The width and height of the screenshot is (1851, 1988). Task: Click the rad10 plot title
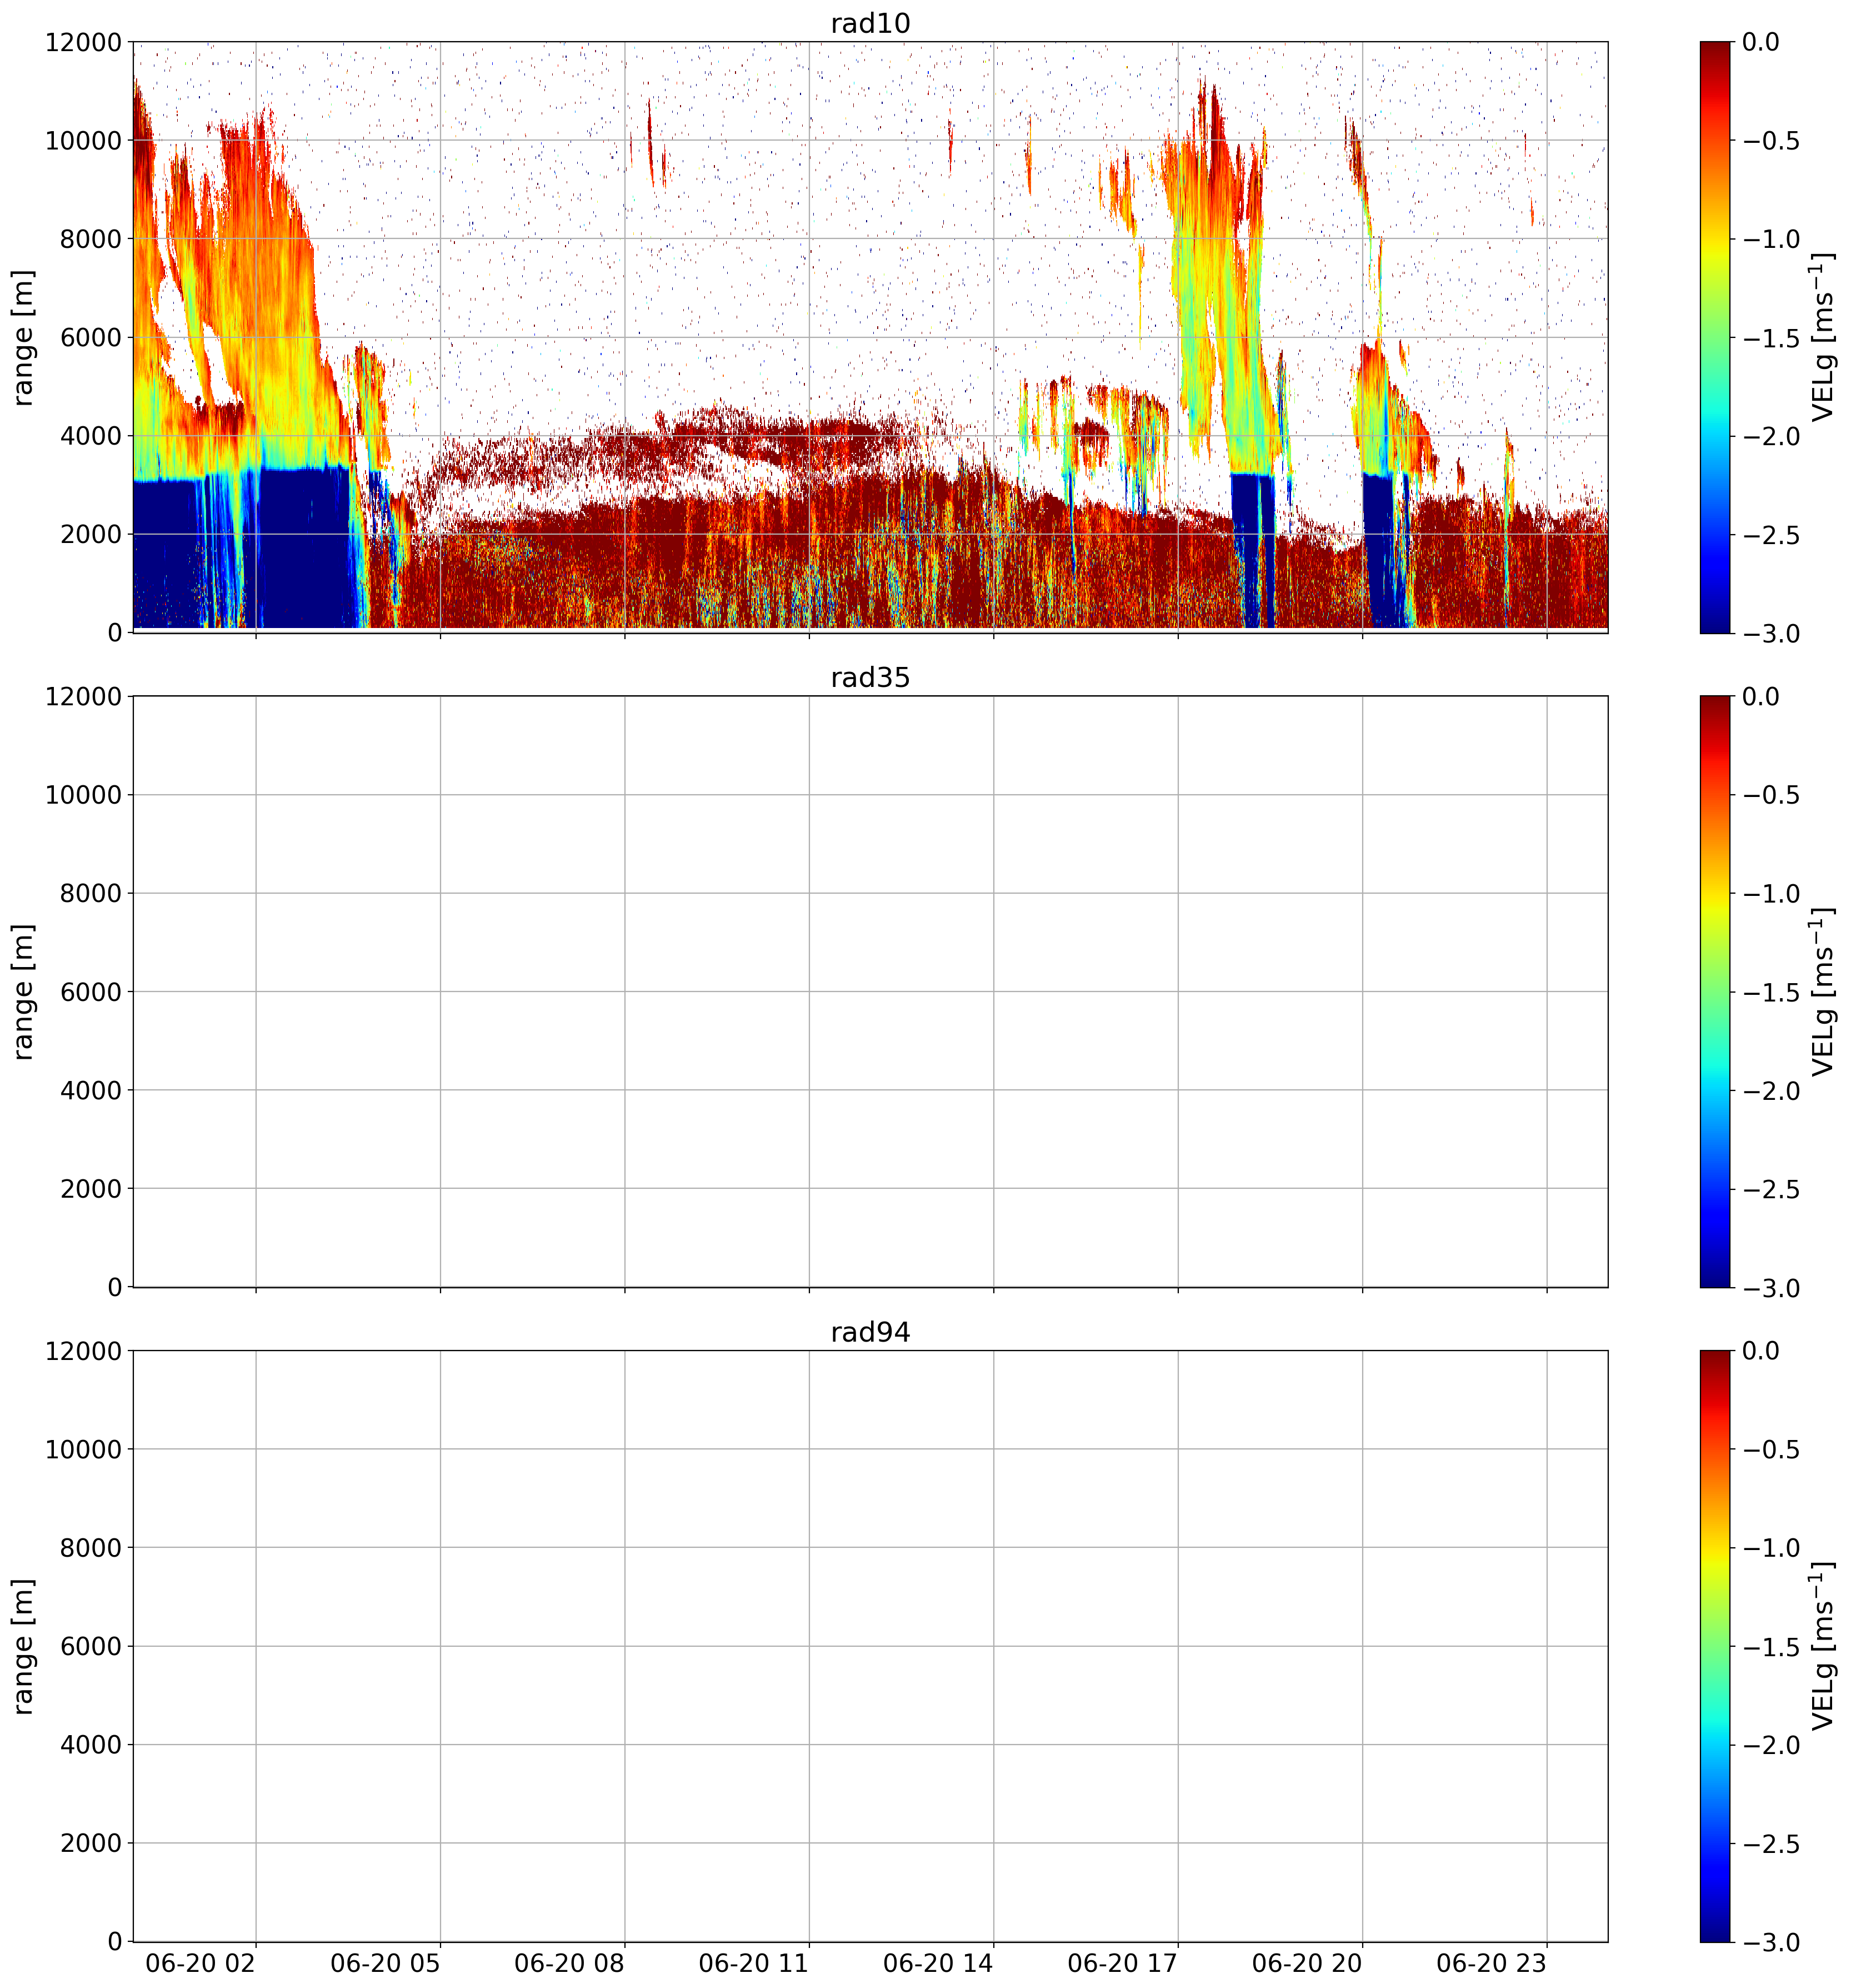point(869,23)
